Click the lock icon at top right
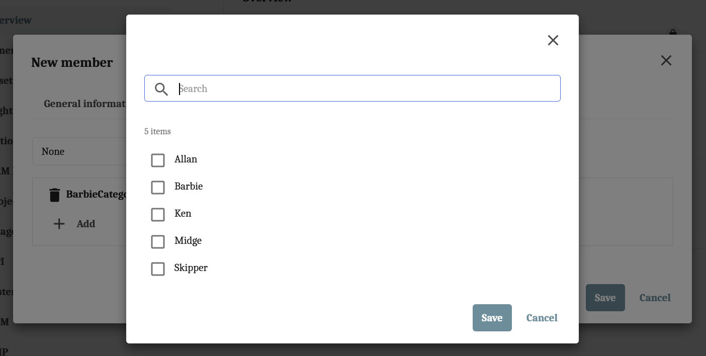Viewport: 706px width, 356px height. pos(673,33)
